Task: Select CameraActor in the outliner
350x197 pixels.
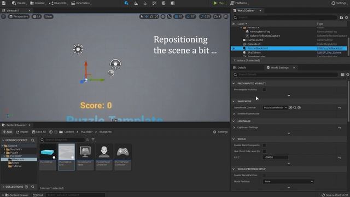Action: coord(255,40)
